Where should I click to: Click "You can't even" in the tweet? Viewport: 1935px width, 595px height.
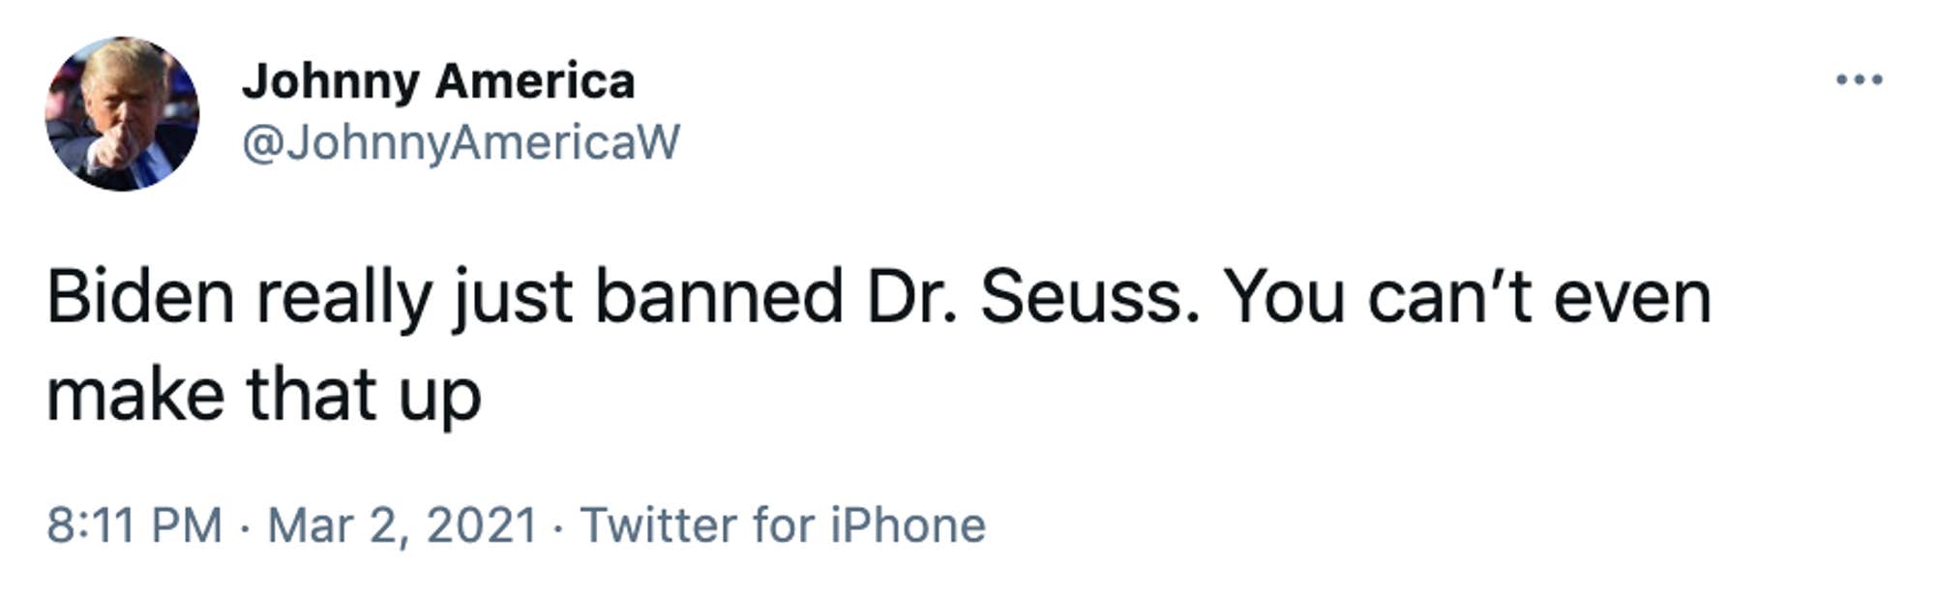pyautogui.click(x=1467, y=297)
